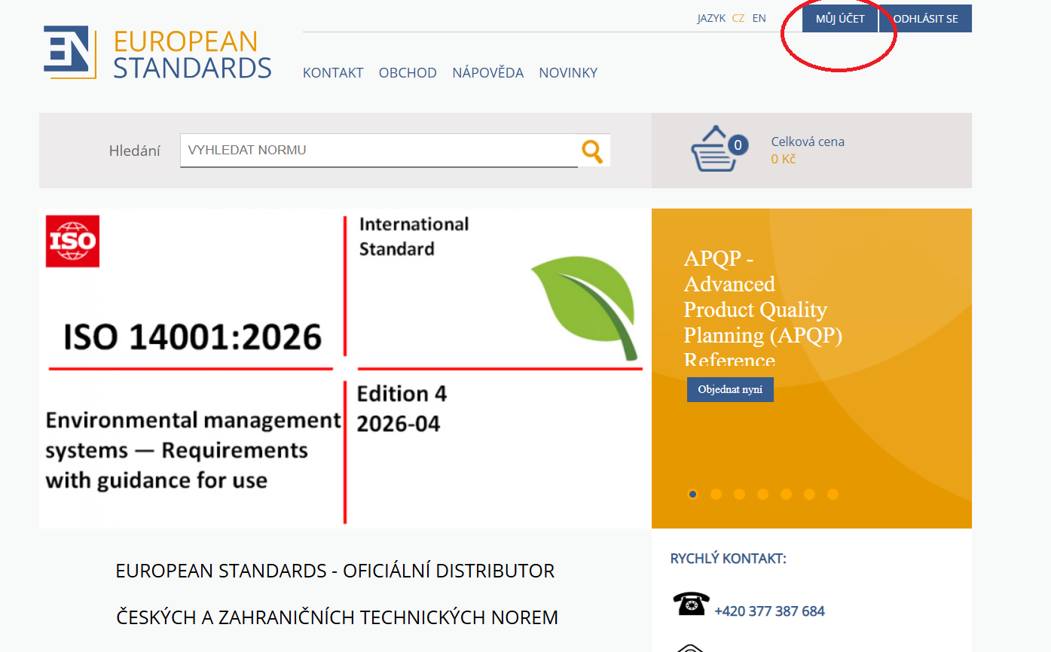This screenshot has height=652, width=1051.
Task: Click the ISO logo on the banner
Action: point(72,241)
